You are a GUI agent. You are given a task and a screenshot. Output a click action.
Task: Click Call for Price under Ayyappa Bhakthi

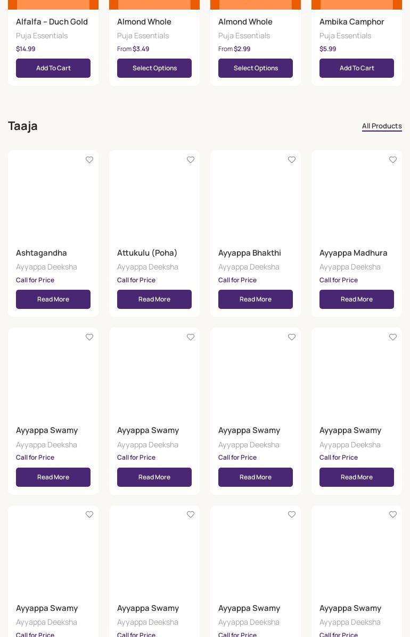coord(237,280)
